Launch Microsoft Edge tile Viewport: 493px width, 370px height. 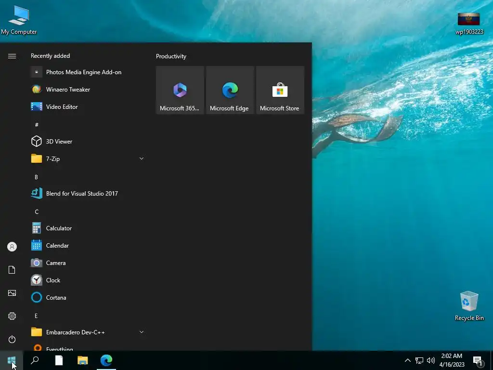230,90
